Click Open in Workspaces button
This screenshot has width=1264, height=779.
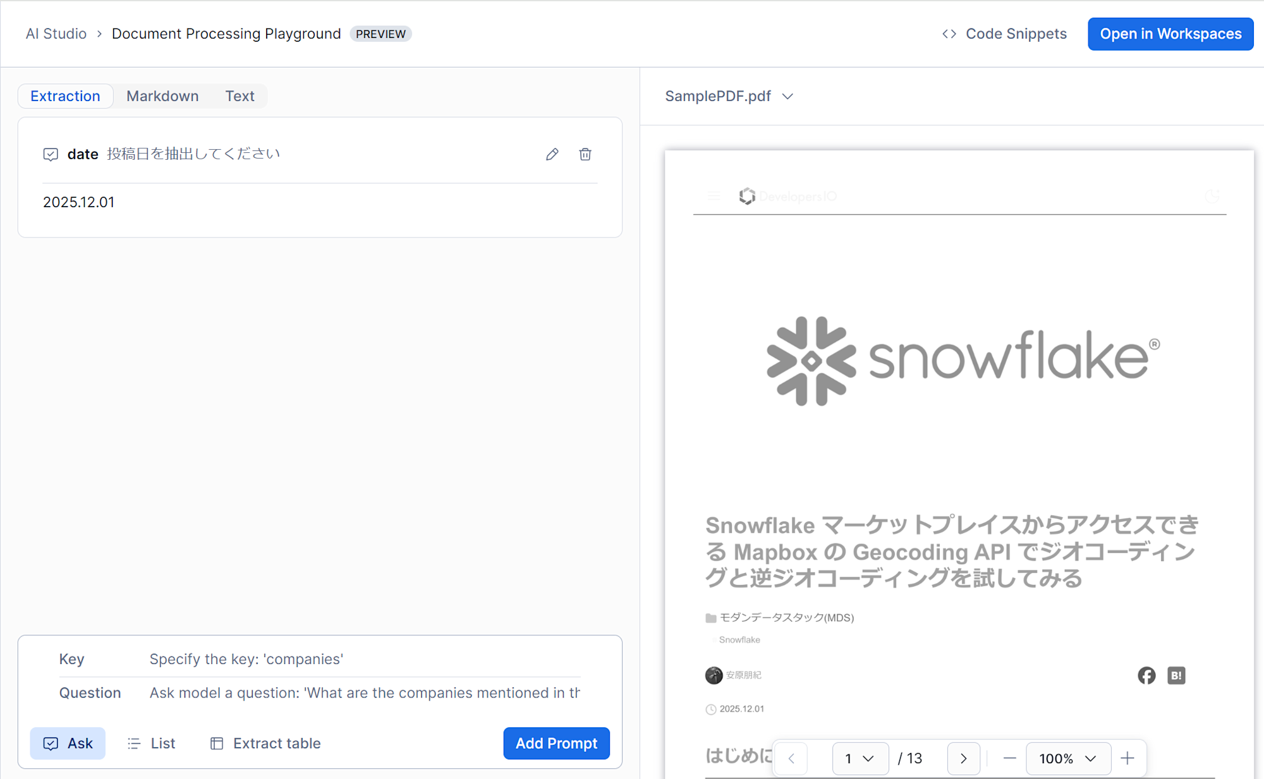(x=1170, y=34)
